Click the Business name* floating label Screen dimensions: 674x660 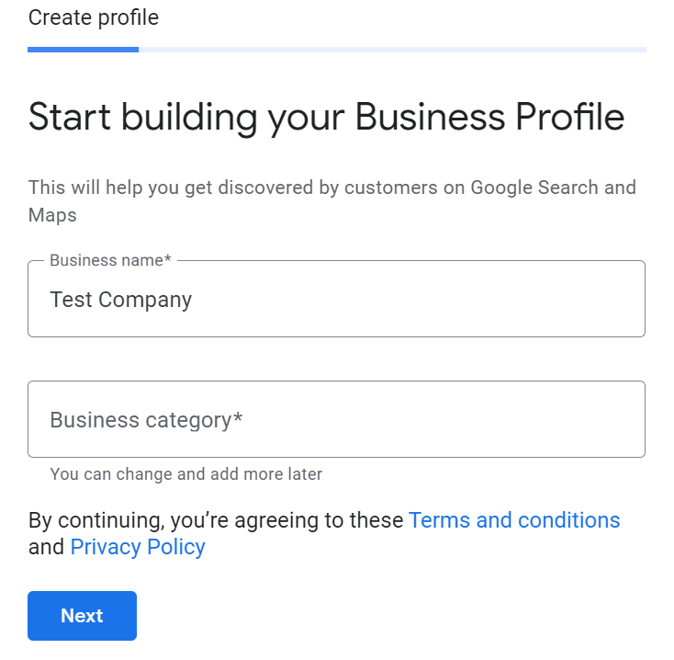110,260
